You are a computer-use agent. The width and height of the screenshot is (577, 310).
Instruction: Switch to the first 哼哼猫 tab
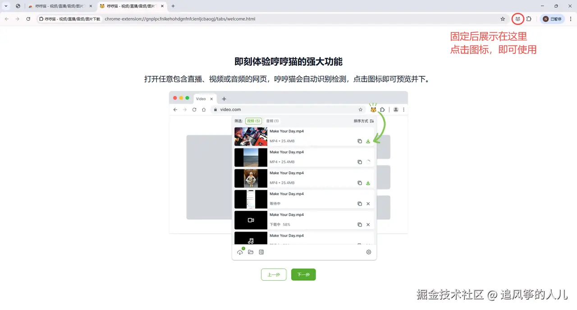click(x=60, y=6)
